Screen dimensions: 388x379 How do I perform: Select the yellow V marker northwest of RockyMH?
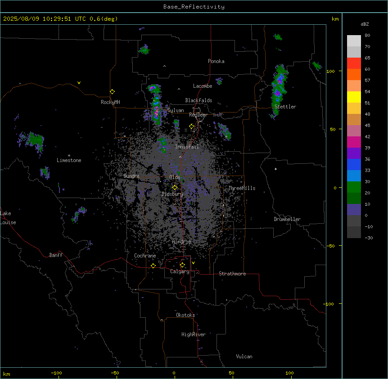pos(79,83)
